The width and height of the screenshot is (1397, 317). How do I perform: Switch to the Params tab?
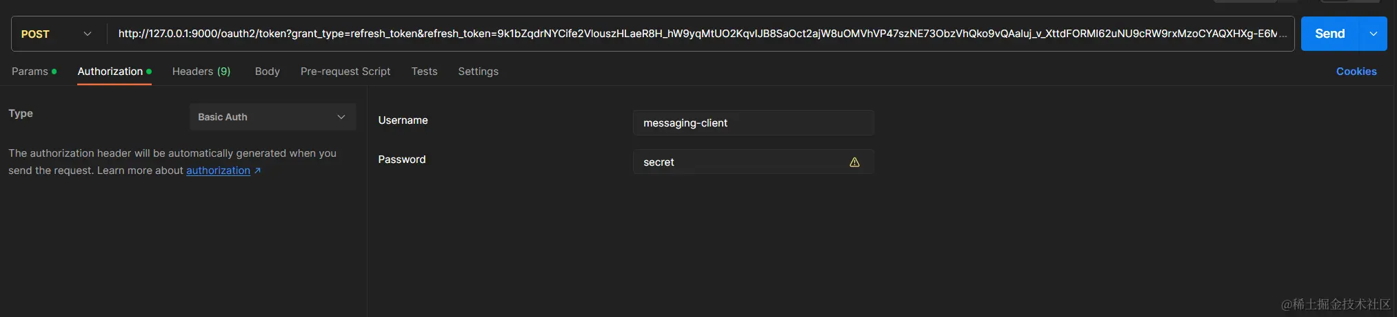pyautogui.click(x=30, y=72)
